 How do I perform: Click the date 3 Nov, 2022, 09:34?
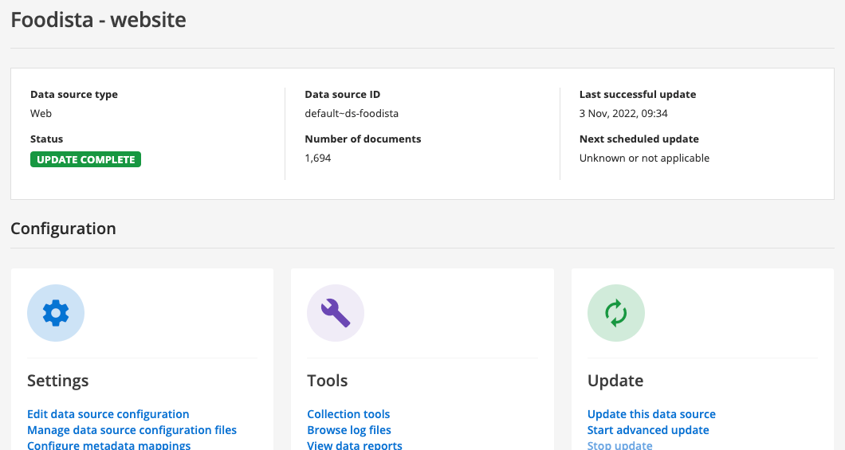coord(623,114)
